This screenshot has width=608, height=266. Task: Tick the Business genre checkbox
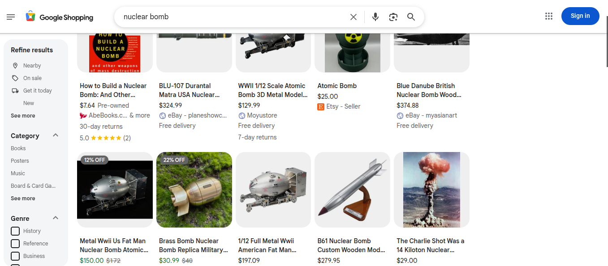[x=15, y=256]
